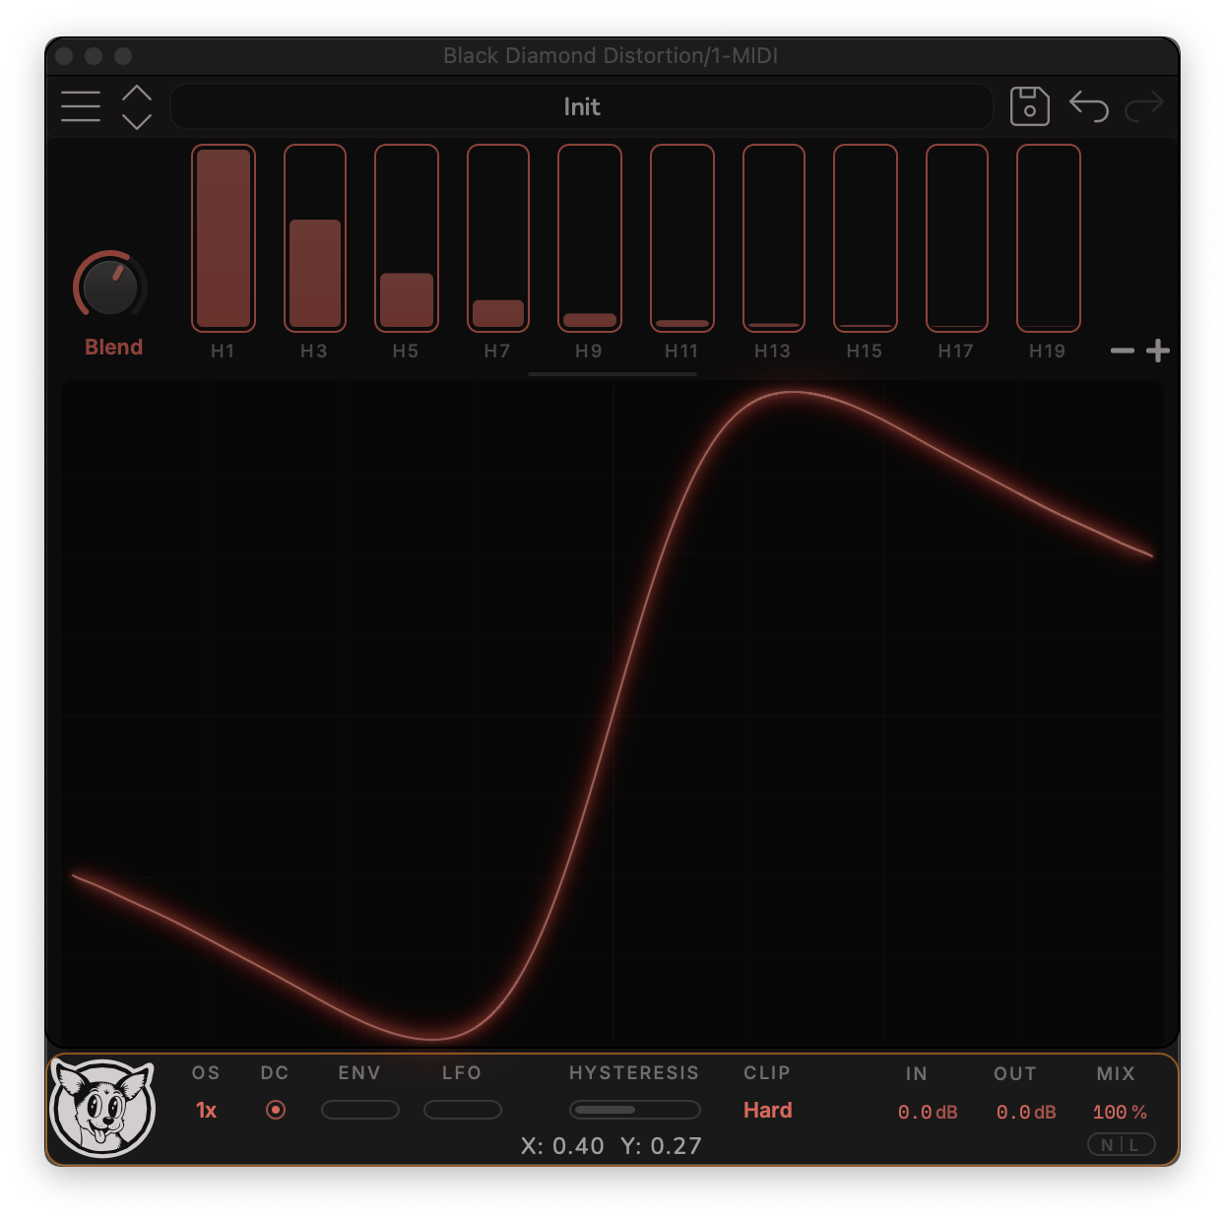The width and height of the screenshot is (1225, 1219).
Task: Toggle the DC filter button
Action: [276, 1111]
